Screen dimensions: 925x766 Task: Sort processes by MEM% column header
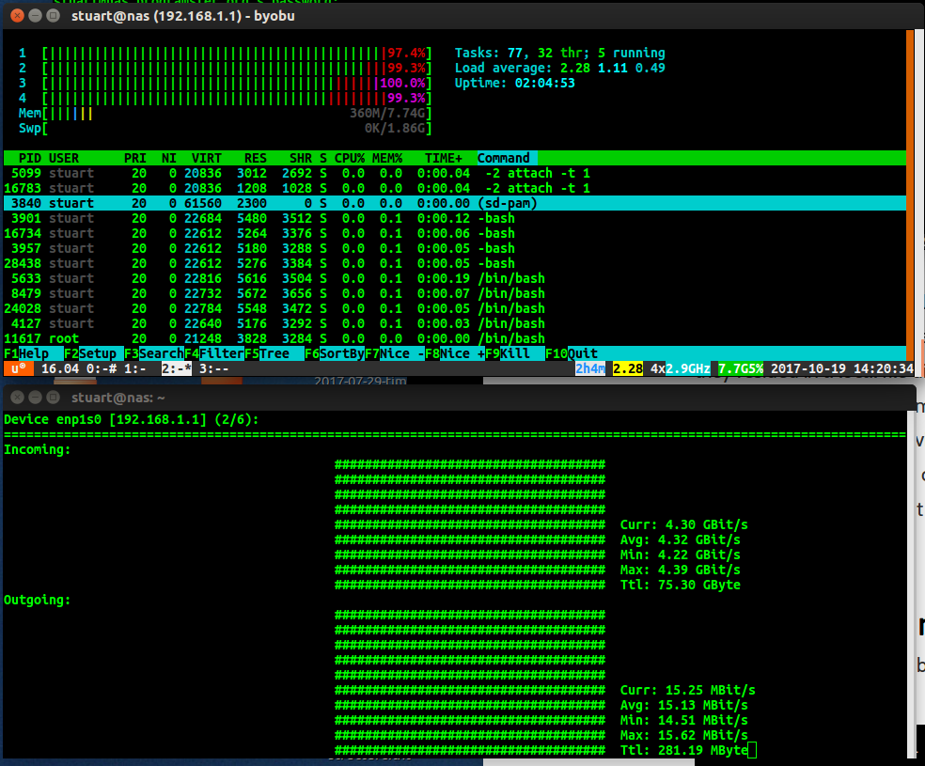point(387,158)
